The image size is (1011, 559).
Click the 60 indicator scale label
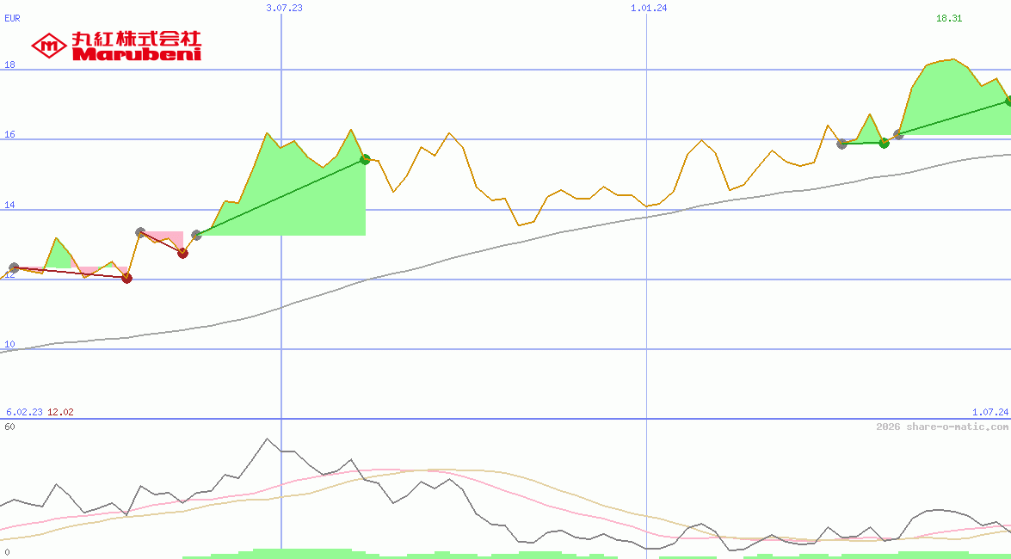click(9, 426)
